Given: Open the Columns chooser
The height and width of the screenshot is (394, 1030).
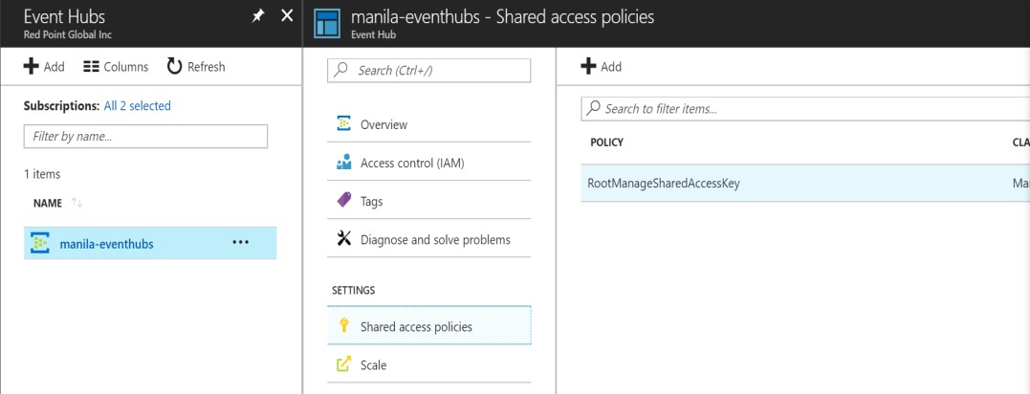Looking at the screenshot, I should (x=116, y=67).
